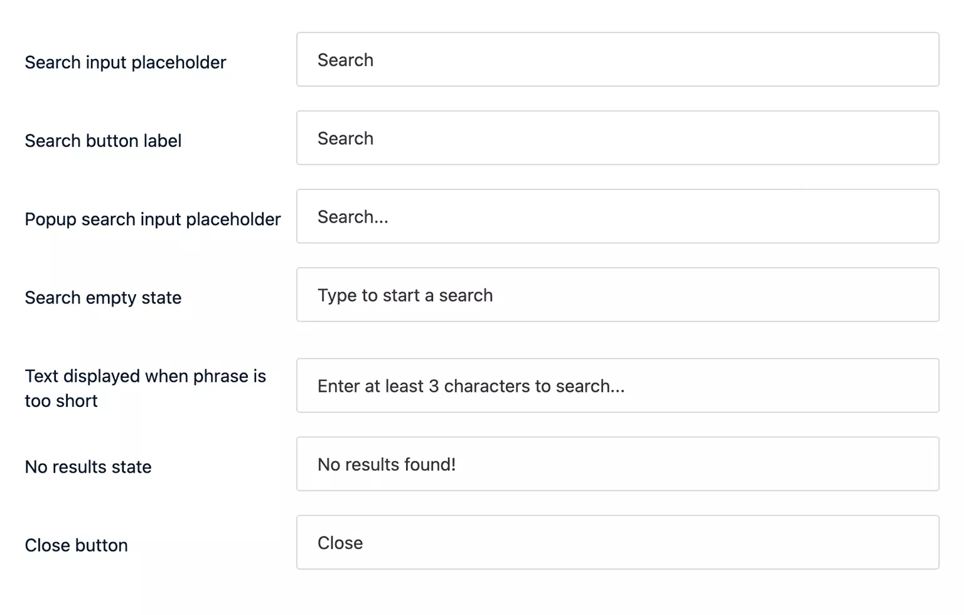
Task: Click the second 'Search' value field
Action: coord(617,138)
